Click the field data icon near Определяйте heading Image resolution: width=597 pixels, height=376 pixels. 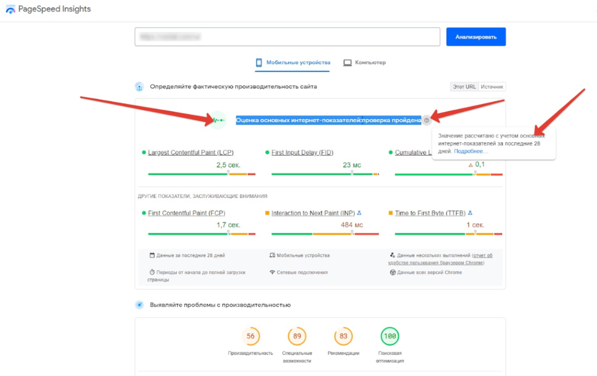tap(139, 87)
